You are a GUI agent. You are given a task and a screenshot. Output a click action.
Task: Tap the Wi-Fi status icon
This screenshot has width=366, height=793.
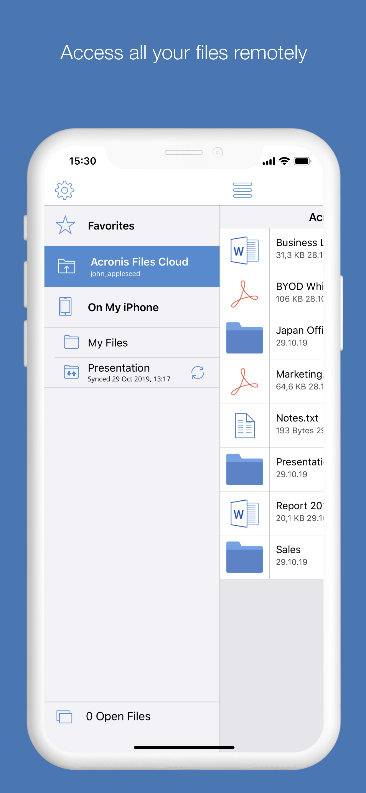(x=284, y=161)
